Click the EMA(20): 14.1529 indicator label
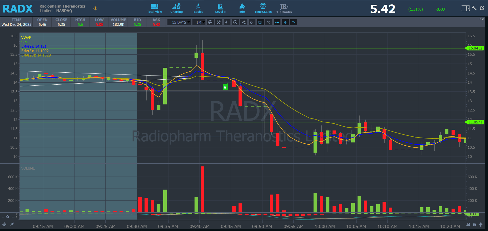This screenshot has width=488, height=231. tap(36, 55)
